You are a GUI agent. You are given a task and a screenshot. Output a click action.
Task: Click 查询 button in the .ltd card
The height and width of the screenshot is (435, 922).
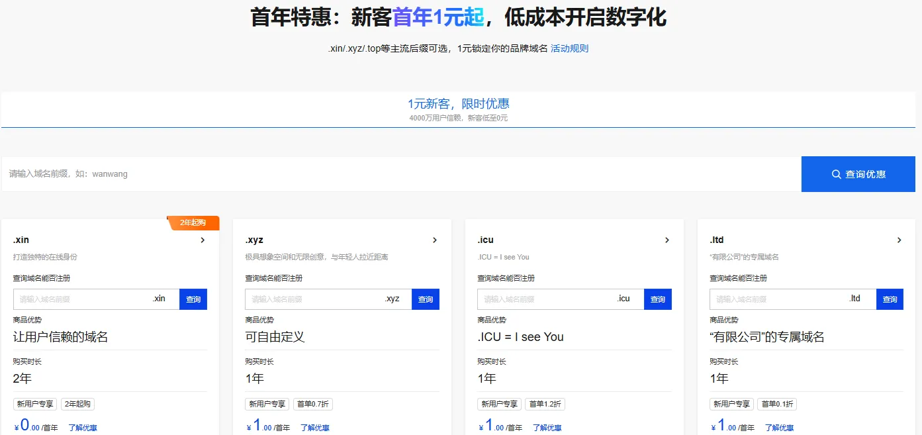(890, 299)
